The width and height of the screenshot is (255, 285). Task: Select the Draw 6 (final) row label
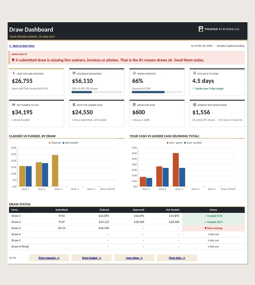tap(20, 247)
